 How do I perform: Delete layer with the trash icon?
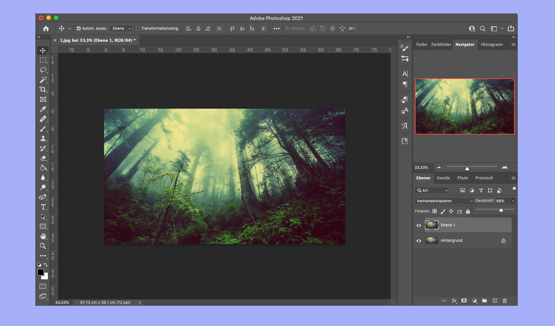[x=505, y=301]
